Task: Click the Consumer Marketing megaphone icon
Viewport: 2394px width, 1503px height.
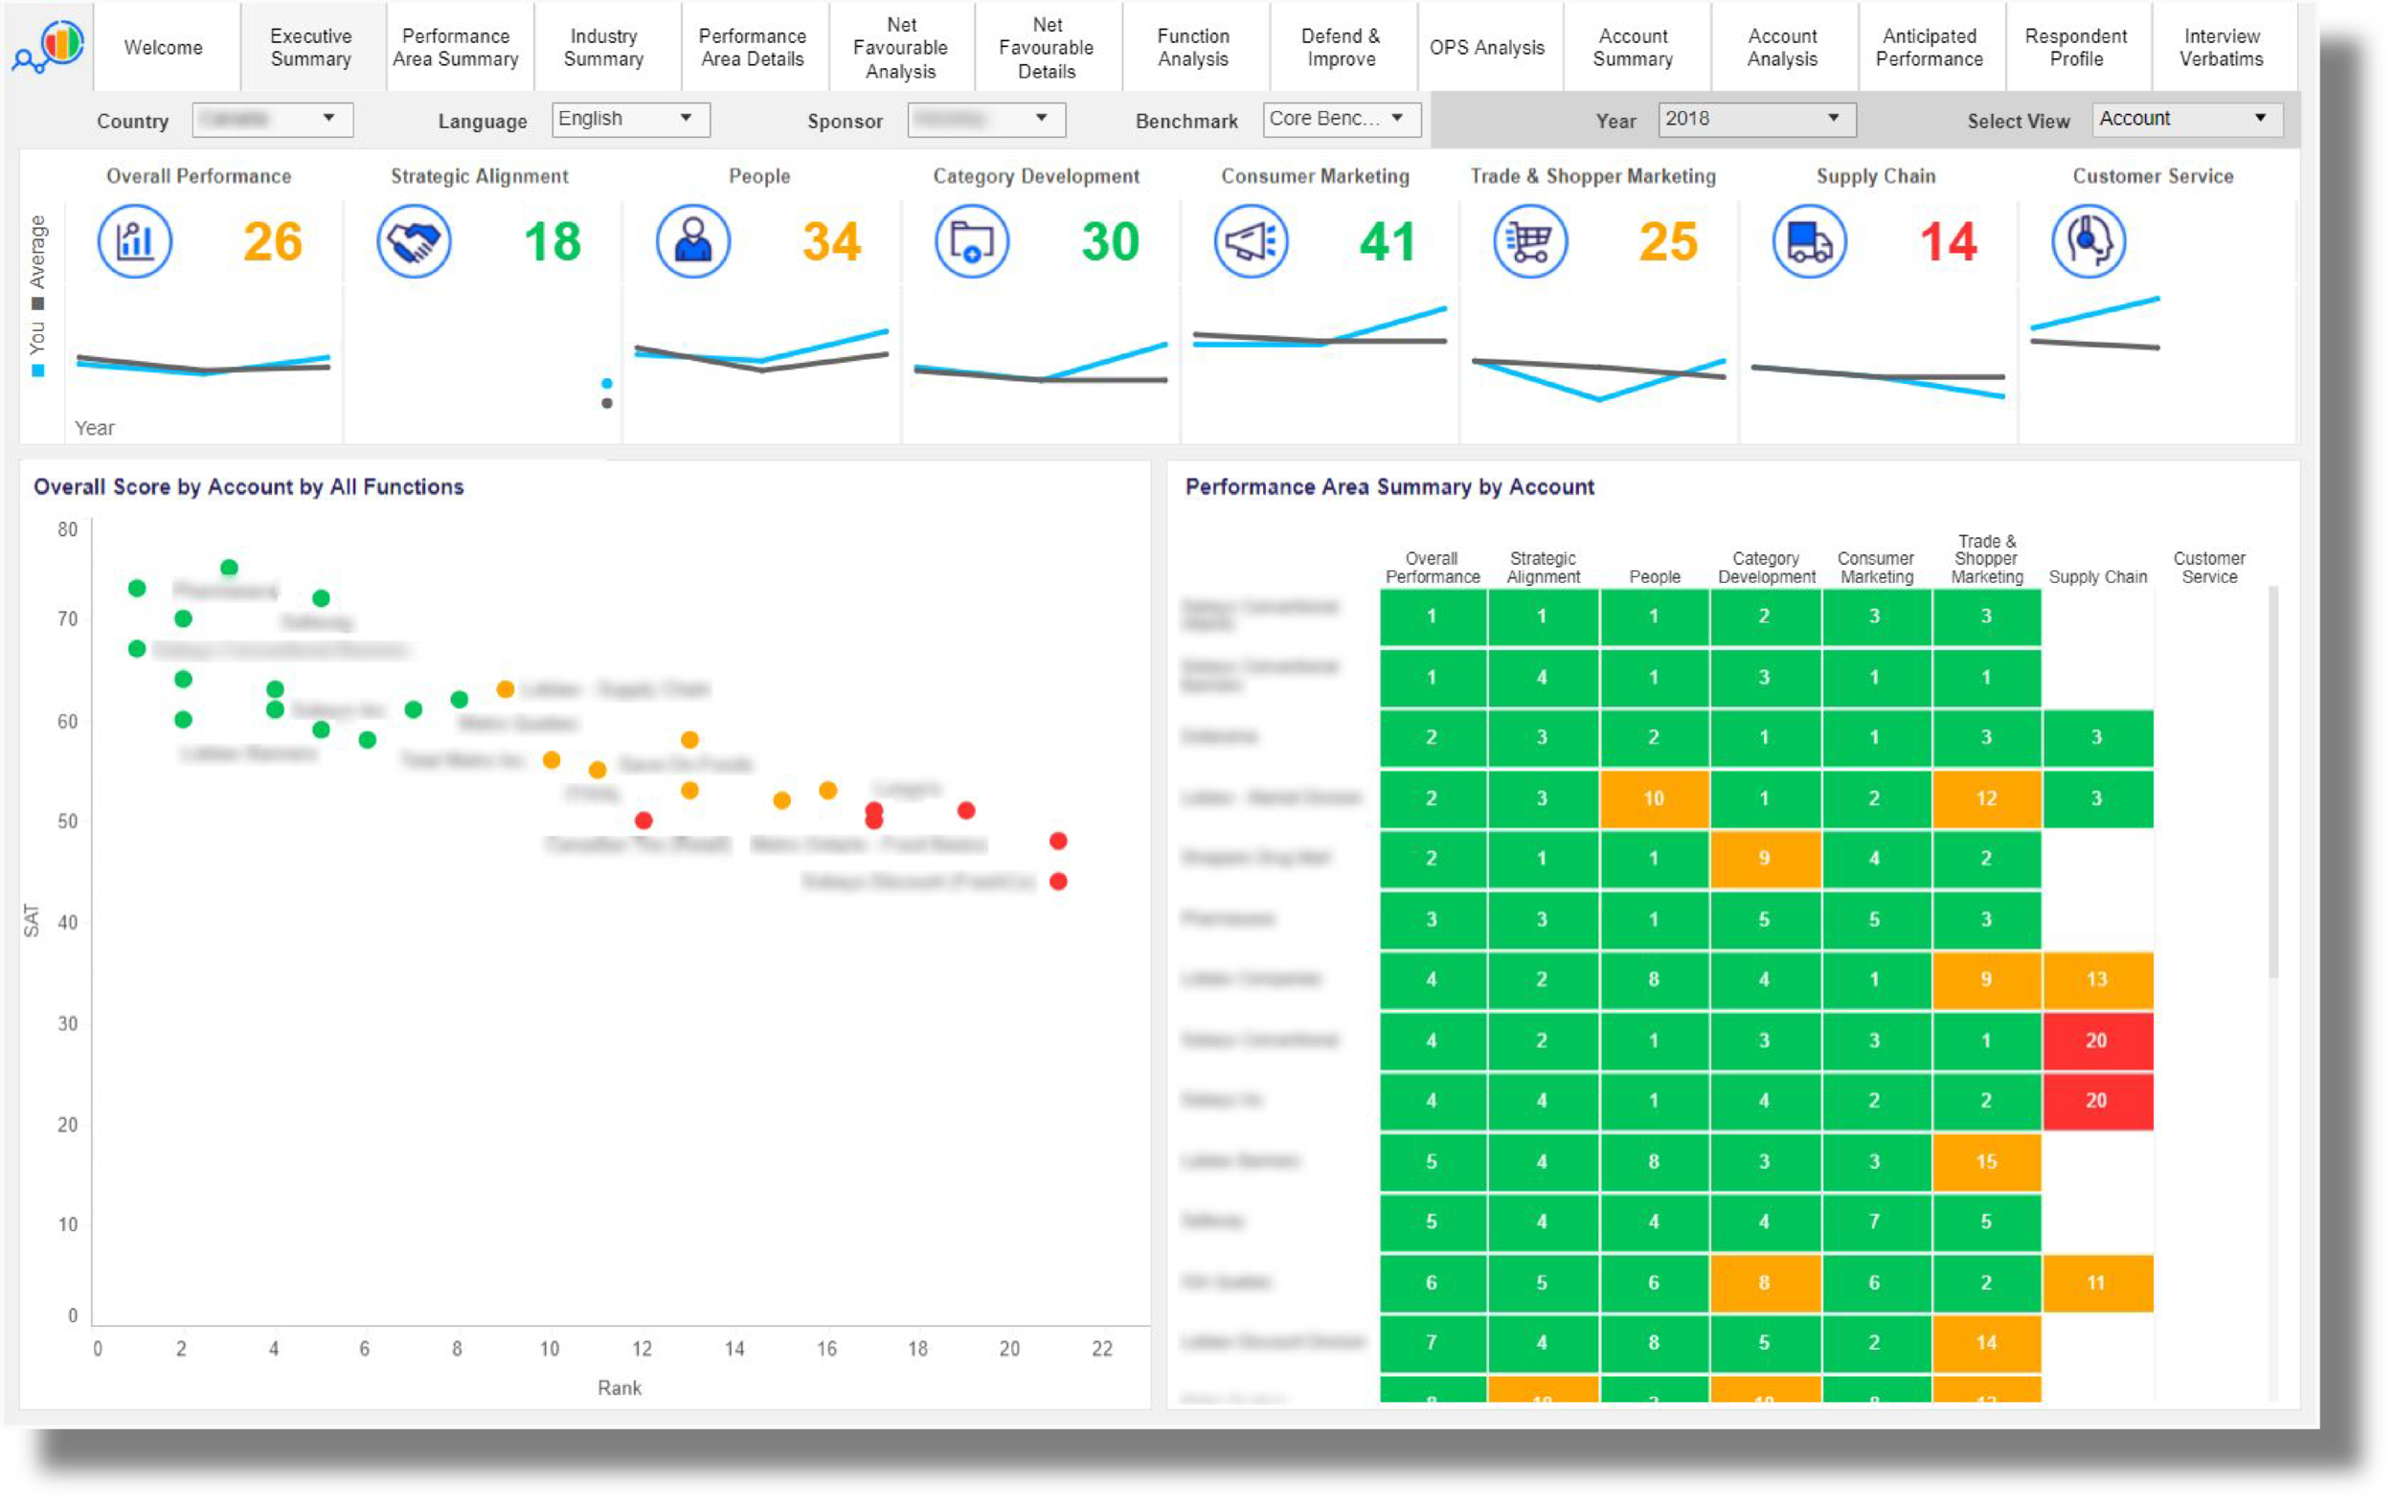Action: (1251, 241)
